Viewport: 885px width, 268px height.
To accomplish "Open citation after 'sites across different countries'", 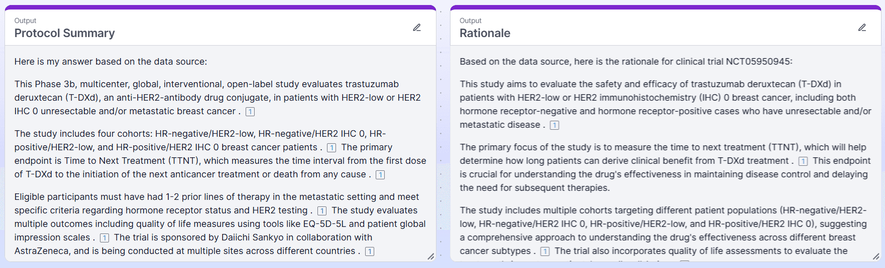I will [370, 251].
